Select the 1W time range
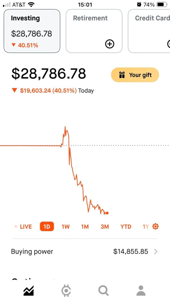This screenshot has height=302, width=170. pos(65,227)
